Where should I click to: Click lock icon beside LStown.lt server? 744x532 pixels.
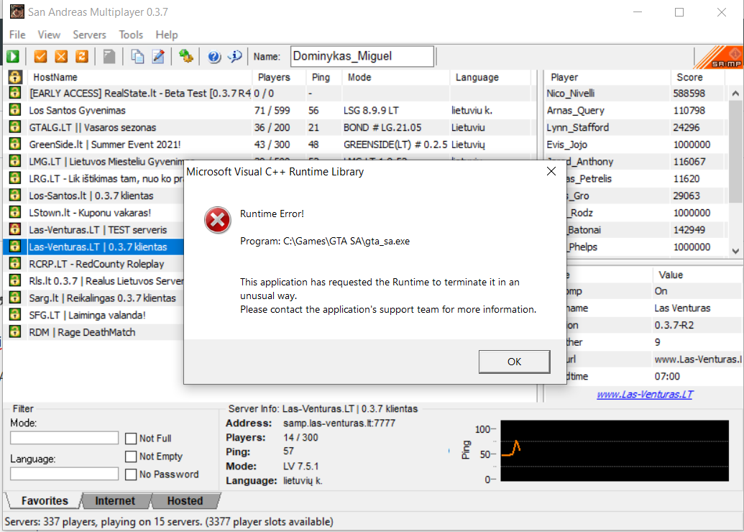pos(15,213)
